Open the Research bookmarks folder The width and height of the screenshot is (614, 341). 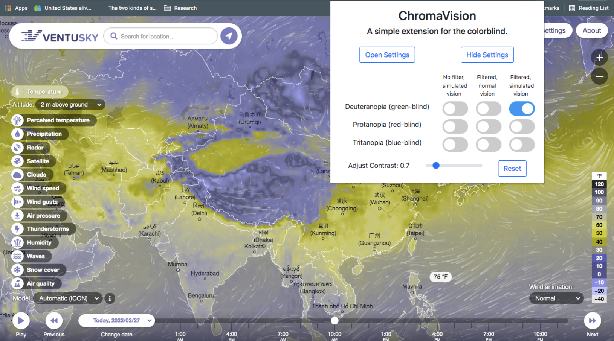coord(180,8)
